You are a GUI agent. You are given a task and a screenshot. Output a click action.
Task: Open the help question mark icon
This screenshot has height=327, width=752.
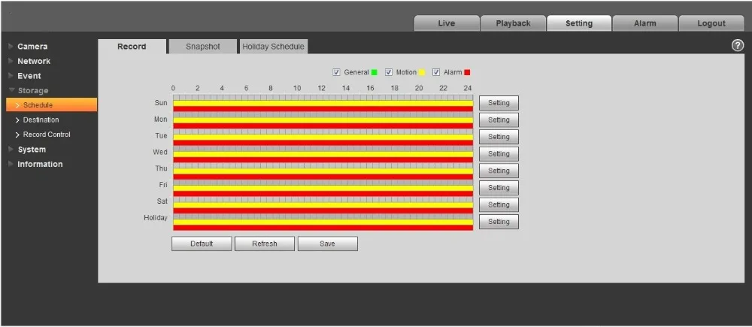737,46
